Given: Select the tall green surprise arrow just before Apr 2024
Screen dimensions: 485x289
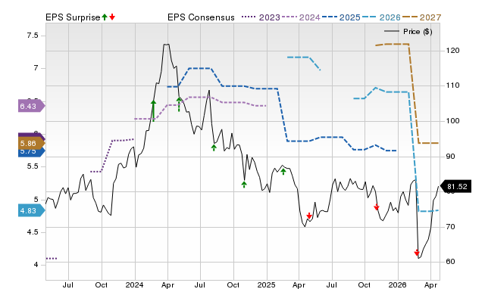Looking at the screenshot, I should pos(153,110).
